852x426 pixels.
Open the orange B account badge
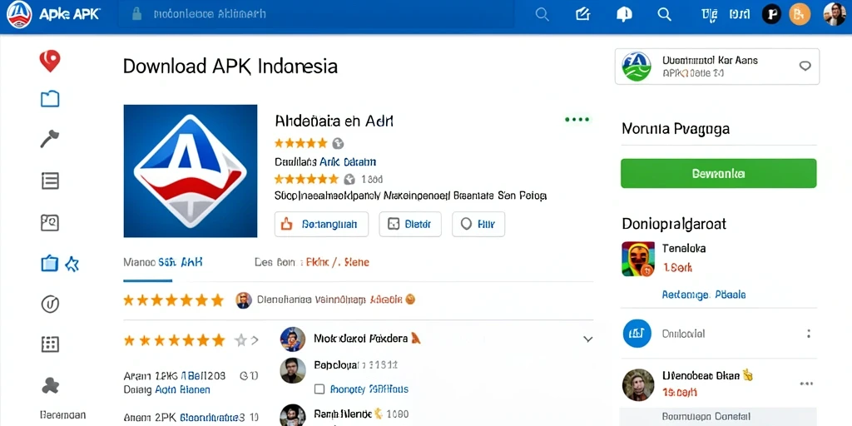[x=800, y=15]
